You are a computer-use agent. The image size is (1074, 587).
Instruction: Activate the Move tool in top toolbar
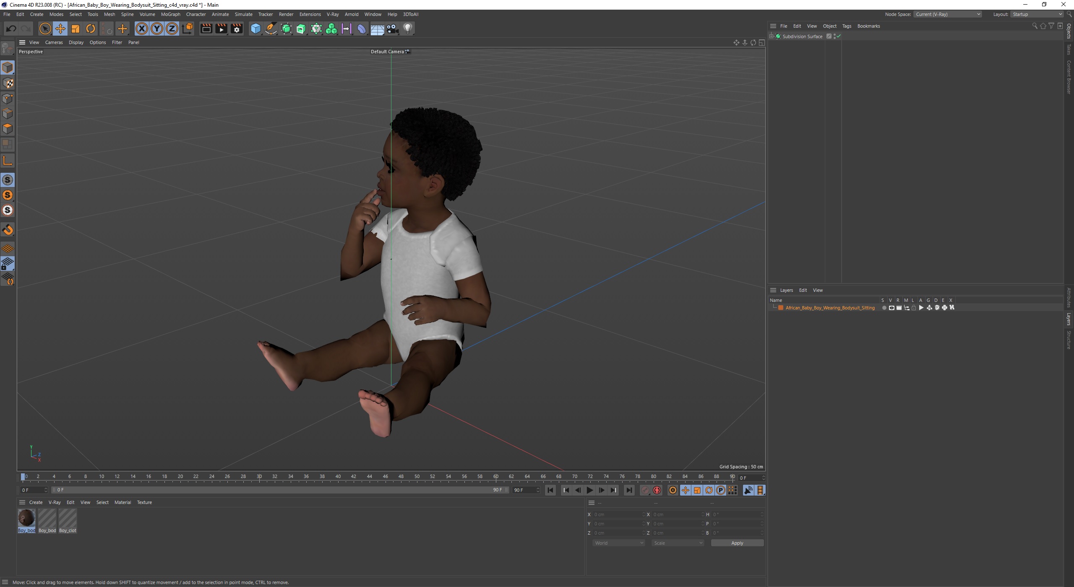click(x=60, y=29)
